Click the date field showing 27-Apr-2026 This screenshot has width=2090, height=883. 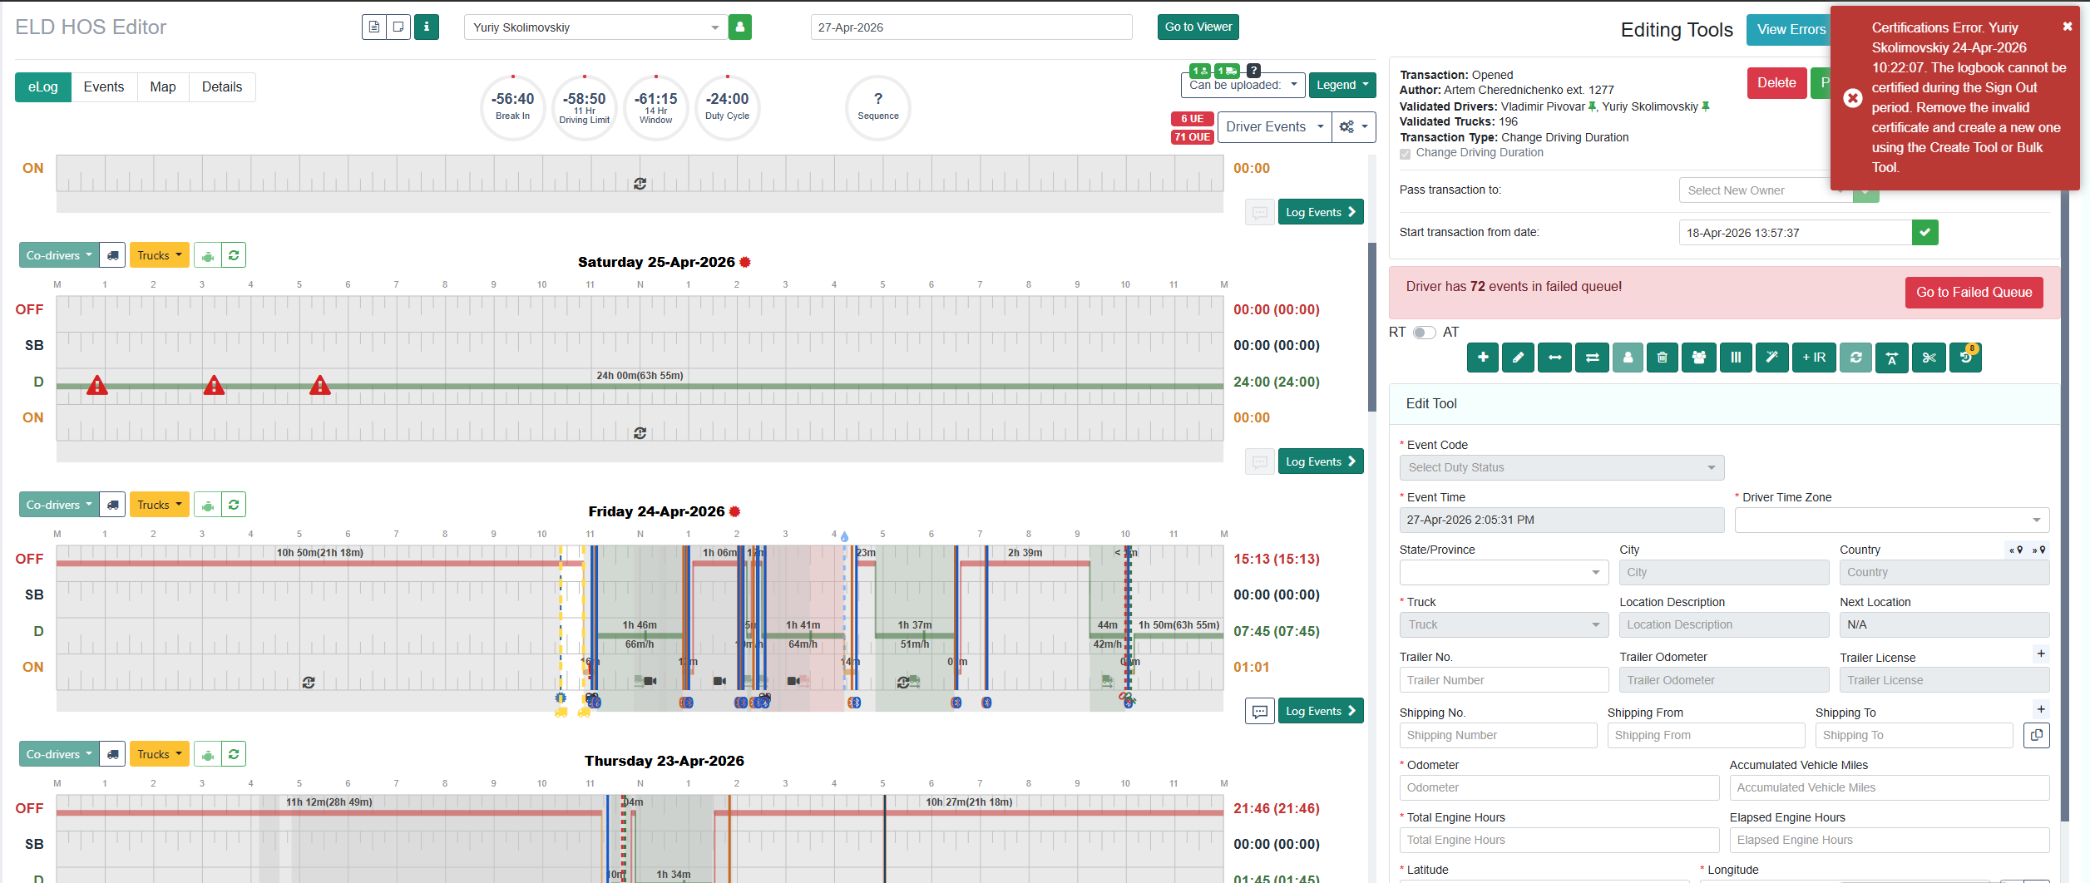click(x=971, y=27)
